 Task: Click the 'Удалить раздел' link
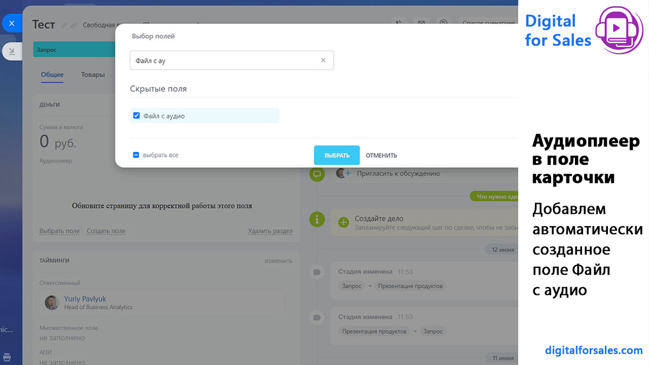point(270,231)
